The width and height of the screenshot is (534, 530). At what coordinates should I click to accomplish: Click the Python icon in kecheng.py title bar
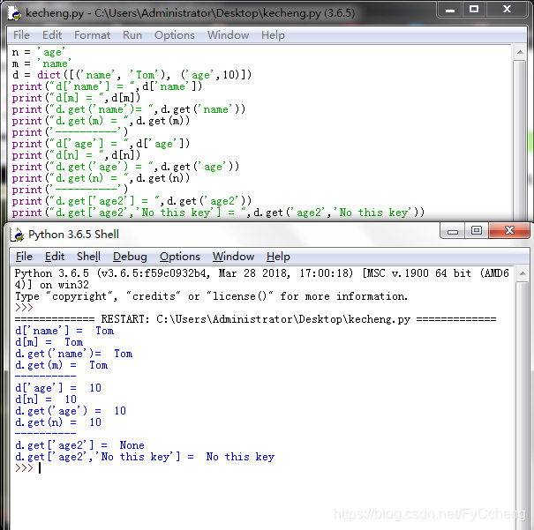15,13
